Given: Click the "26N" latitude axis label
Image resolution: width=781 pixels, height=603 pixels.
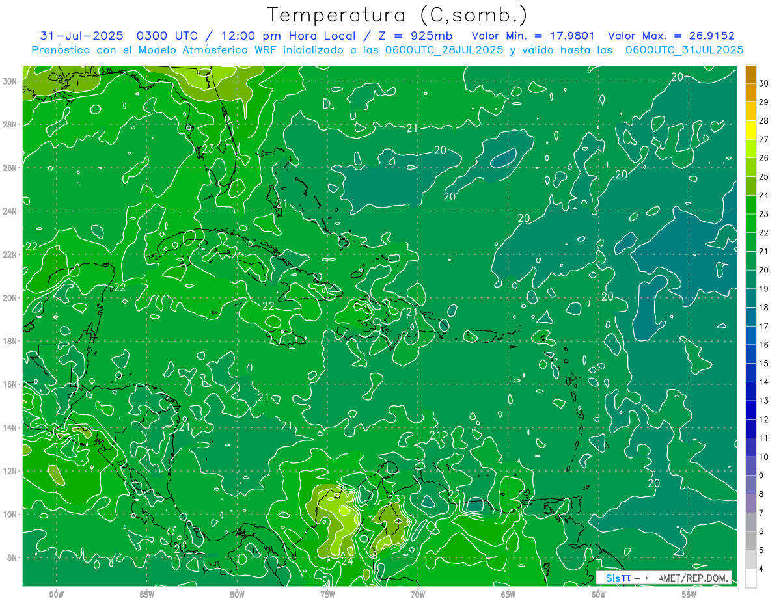Looking at the screenshot, I should [x=10, y=168].
